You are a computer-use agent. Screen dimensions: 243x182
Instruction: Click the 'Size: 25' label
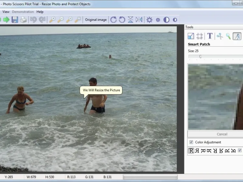[193, 51]
